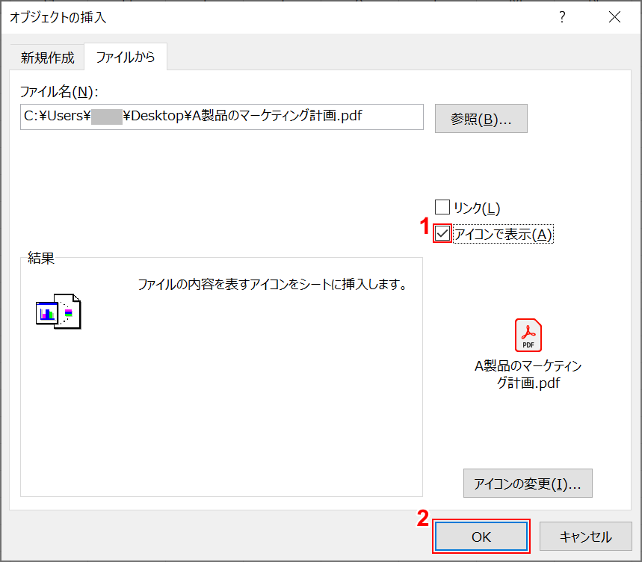The image size is (642, 562).
Task: Open the file browser via 参照(B)
Action: 481,118
